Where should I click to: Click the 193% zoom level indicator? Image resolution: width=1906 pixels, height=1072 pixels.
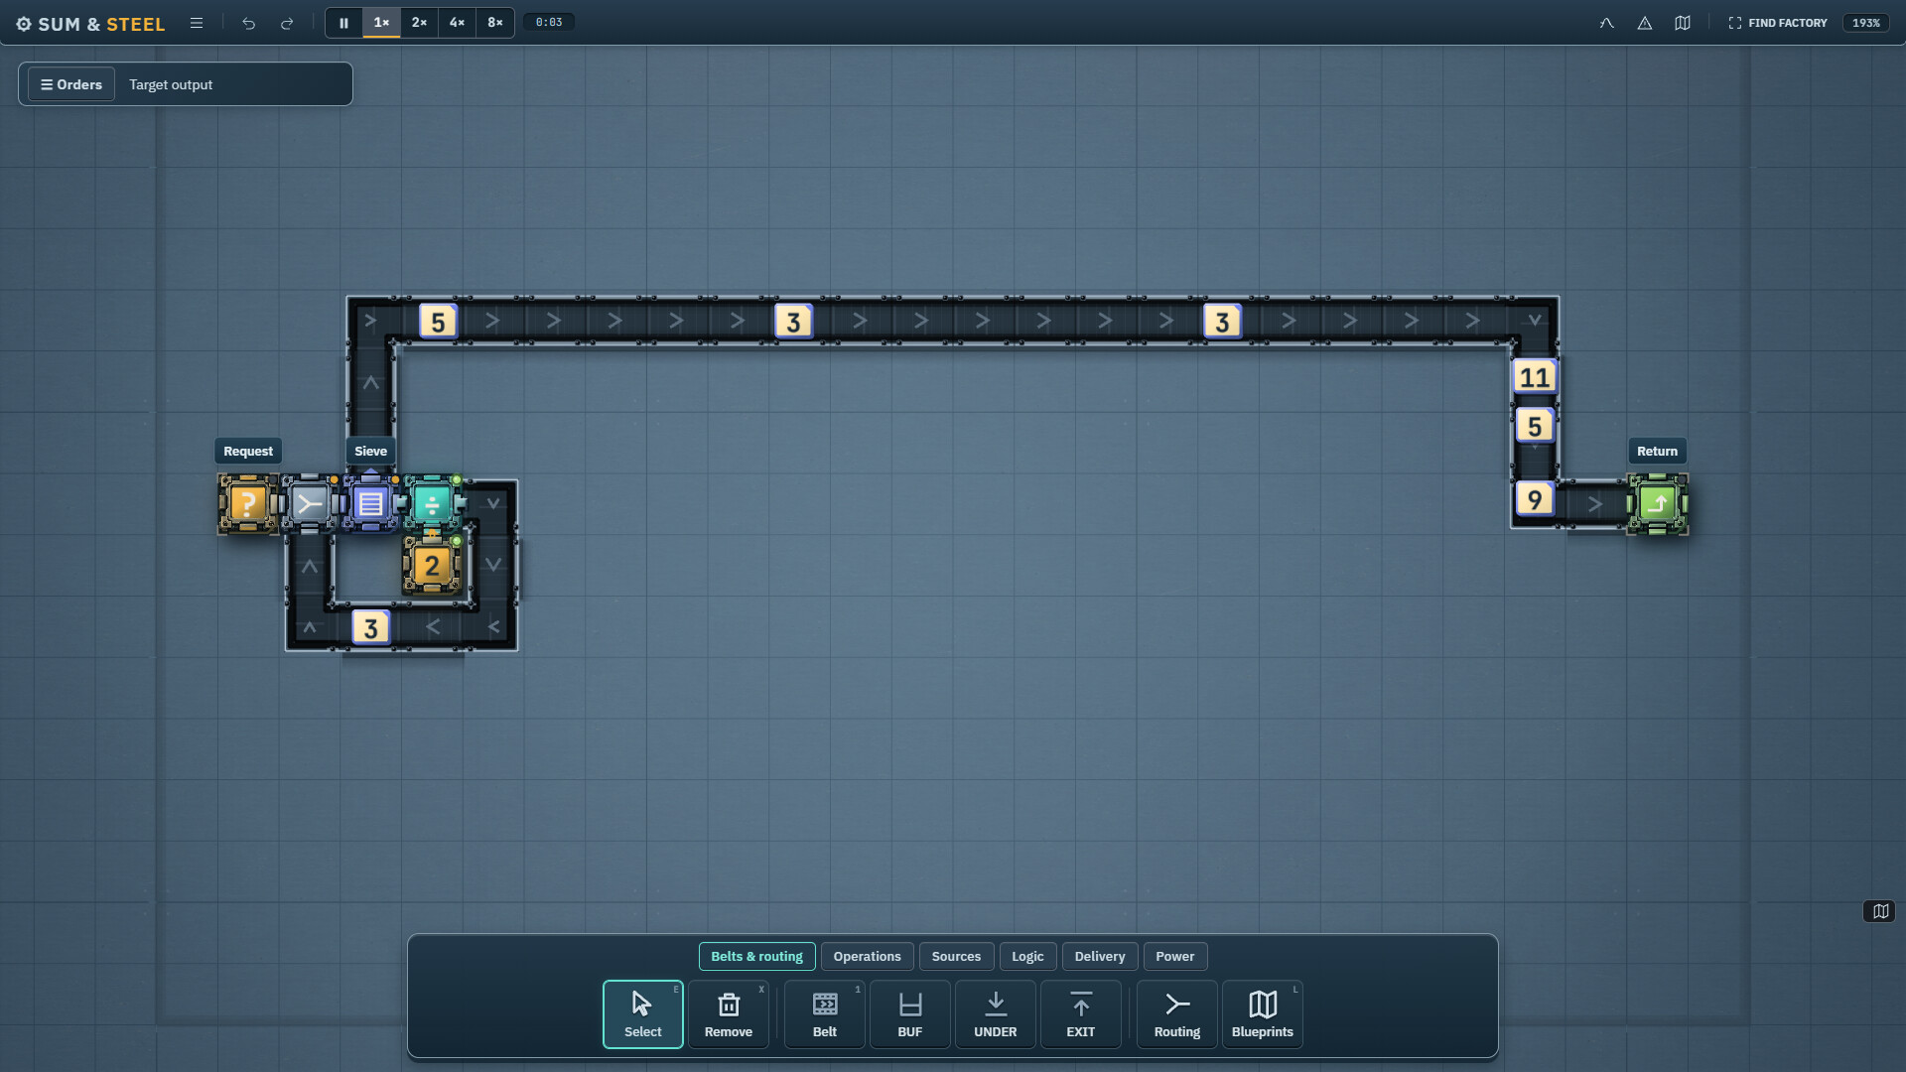pyautogui.click(x=1866, y=23)
